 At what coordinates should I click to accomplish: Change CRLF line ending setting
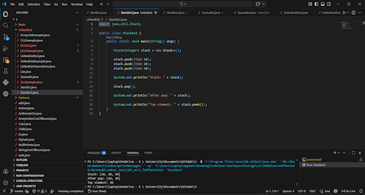coord(312,191)
